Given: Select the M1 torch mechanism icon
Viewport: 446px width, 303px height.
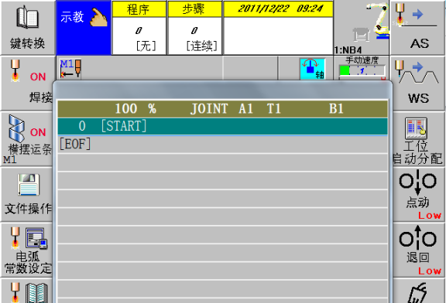Looking at the screenshot, I should click(x=70, y=69).
